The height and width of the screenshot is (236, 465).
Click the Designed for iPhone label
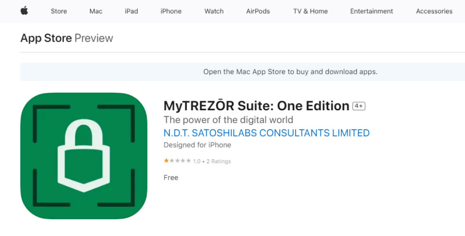pos(197,145)
